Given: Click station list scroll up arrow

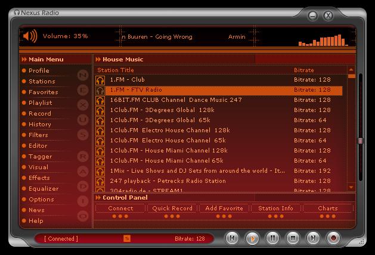Looking at the screenshot, I should [x=351, y=70].
